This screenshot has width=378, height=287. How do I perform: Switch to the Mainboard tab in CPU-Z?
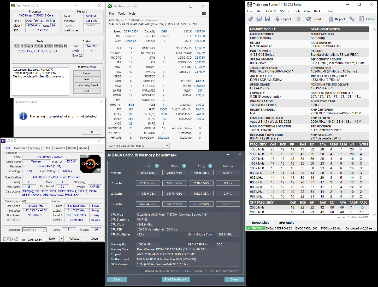click(21, 148)
